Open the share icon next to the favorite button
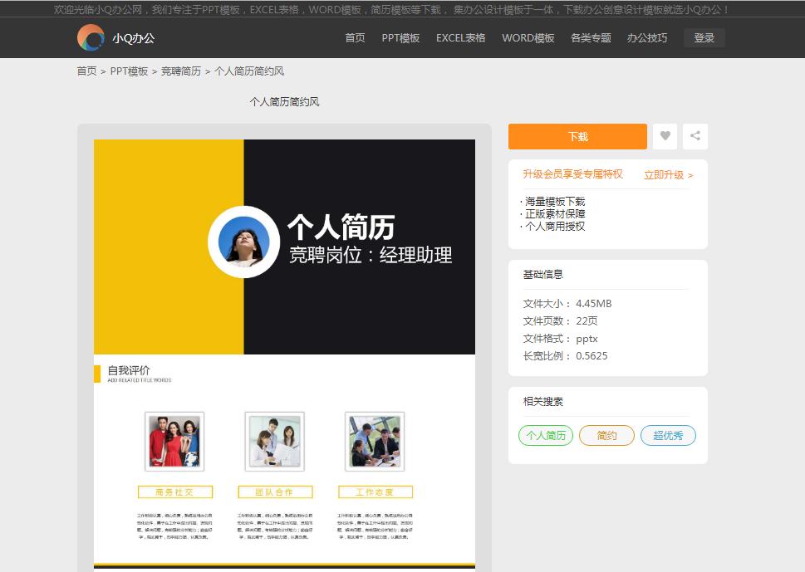Screen dimensions: 805x572 tap(695, 136)
